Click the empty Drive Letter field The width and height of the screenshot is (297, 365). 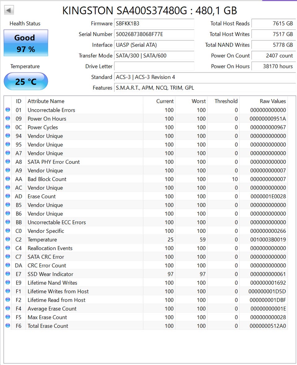154,66
